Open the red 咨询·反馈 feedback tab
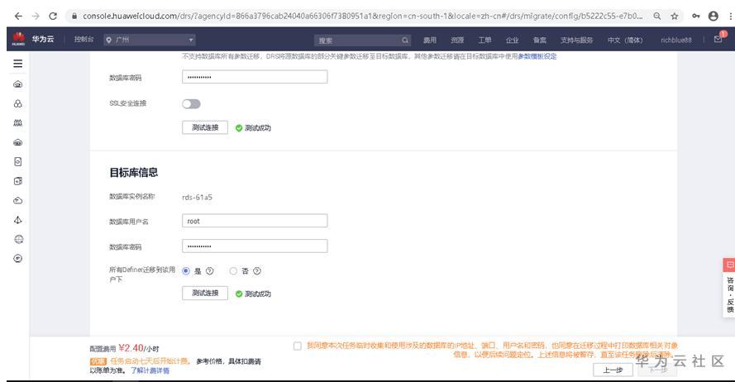The image size is (735, 382). (x=729, y=288)
